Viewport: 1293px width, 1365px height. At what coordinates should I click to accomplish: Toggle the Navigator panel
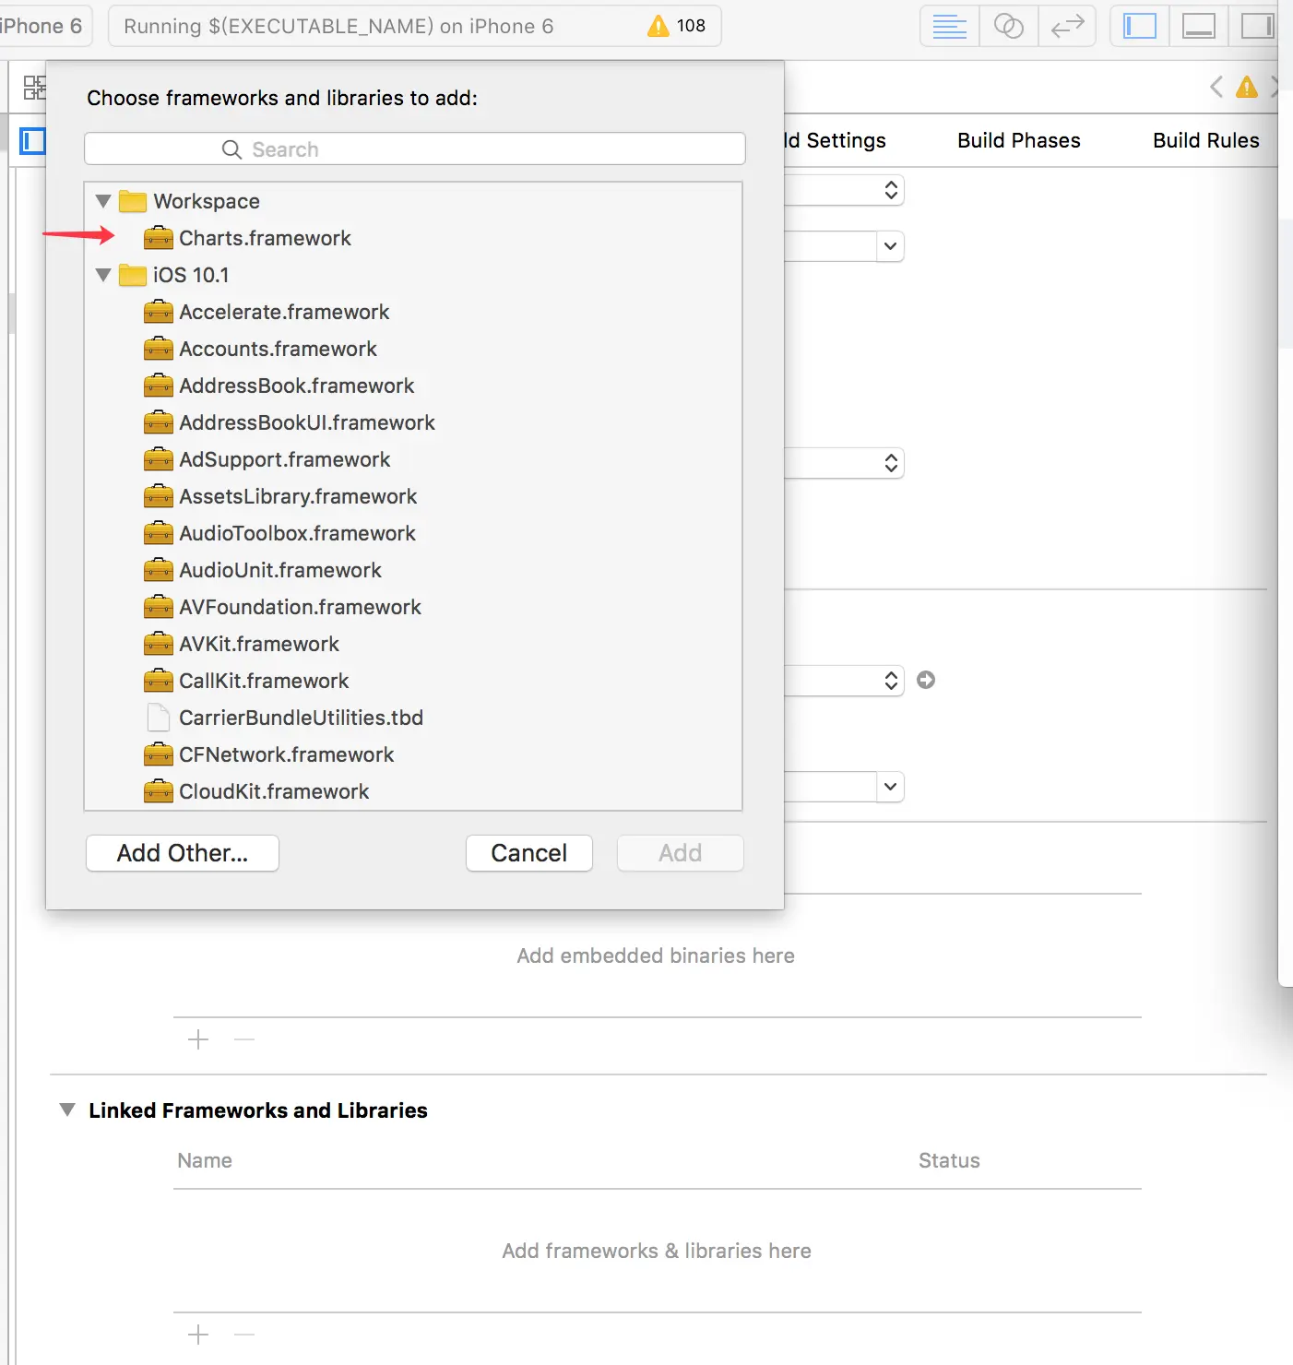[1140, 26]
